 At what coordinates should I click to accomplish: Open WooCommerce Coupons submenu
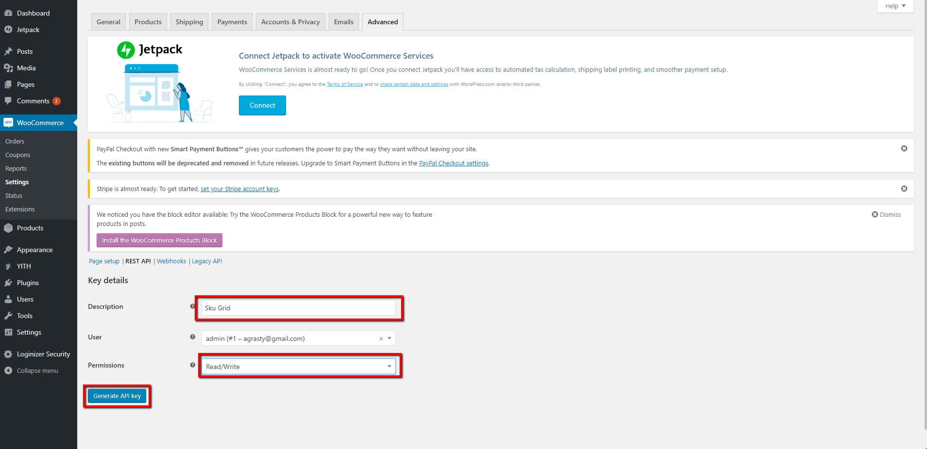(17, 155)
